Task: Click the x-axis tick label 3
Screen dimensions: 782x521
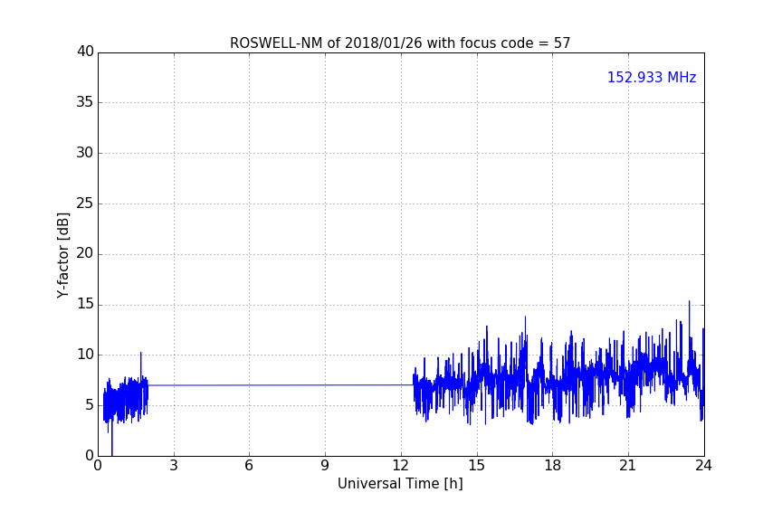Action: (174, 466)
